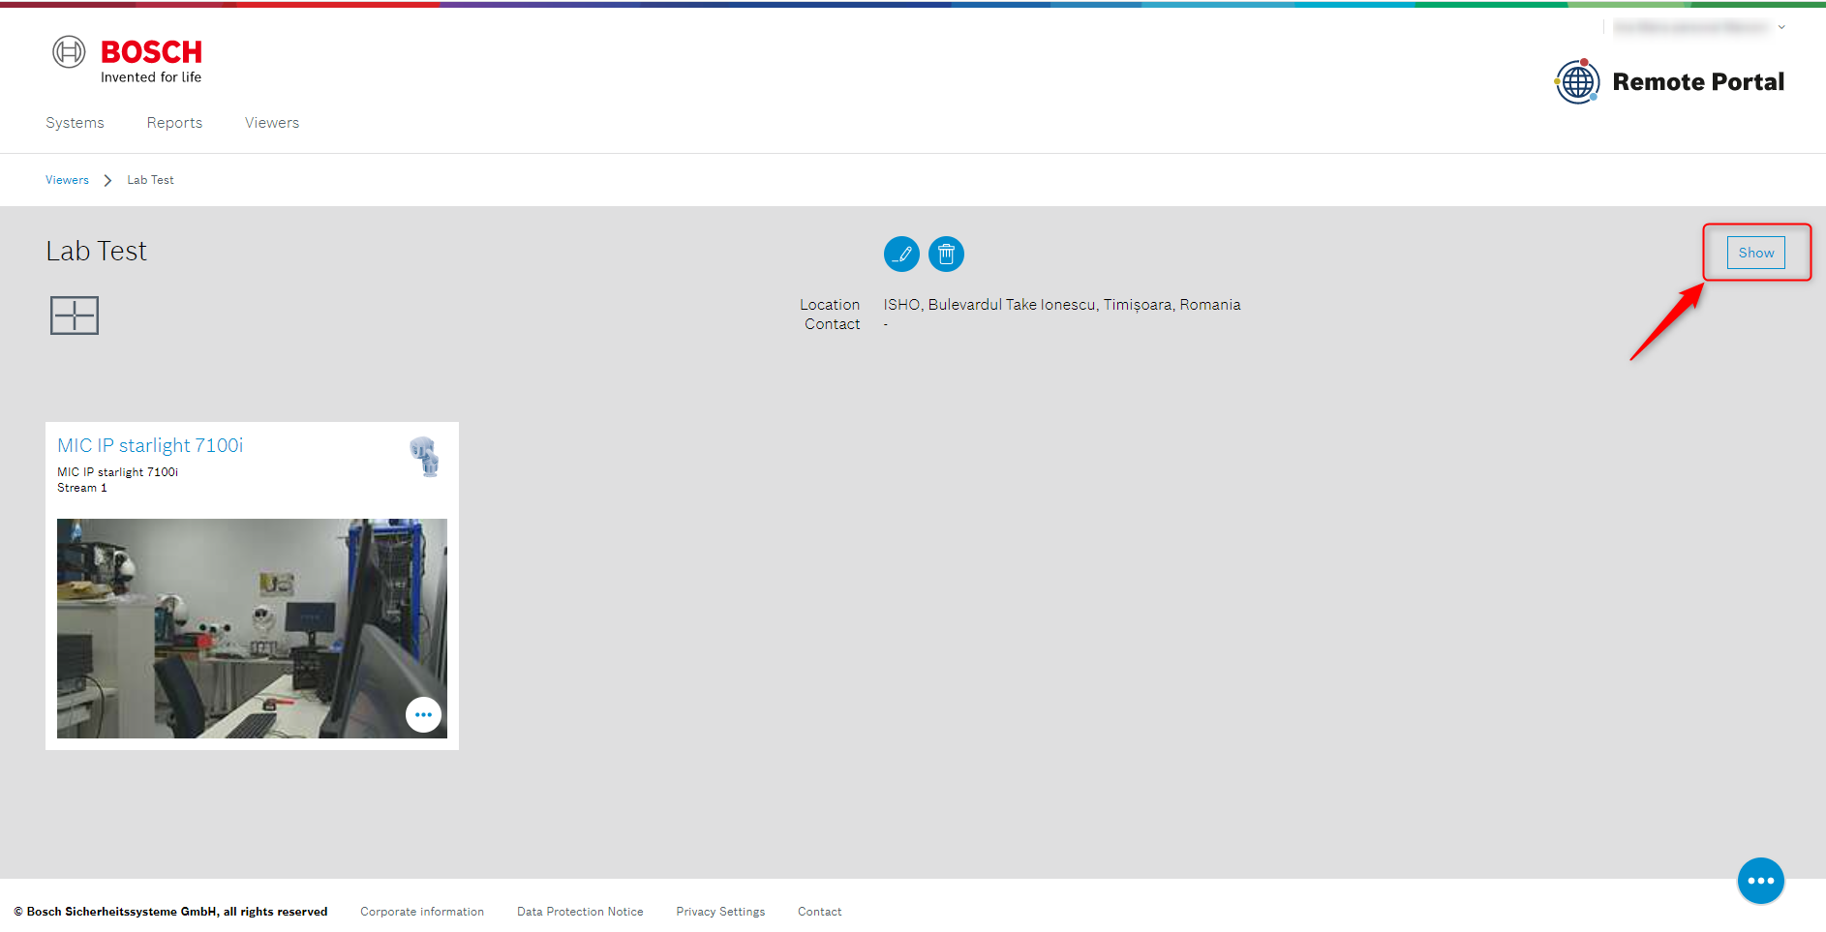Click the Bosch logo
This screenshot has height=932, width=1826.
[127, 60]
